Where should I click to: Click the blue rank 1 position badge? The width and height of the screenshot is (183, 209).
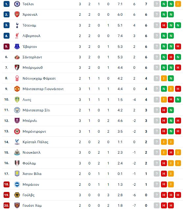(x=7, y=4)
